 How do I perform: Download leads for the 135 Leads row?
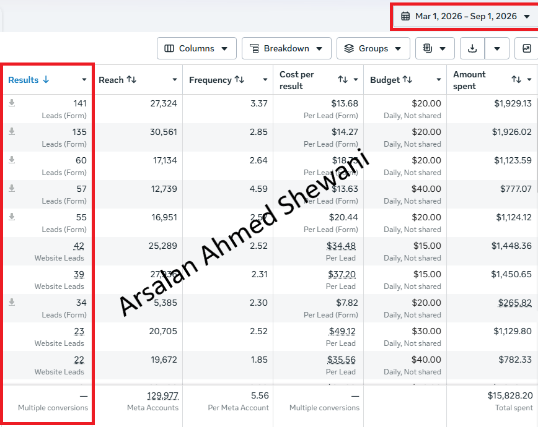12,131
